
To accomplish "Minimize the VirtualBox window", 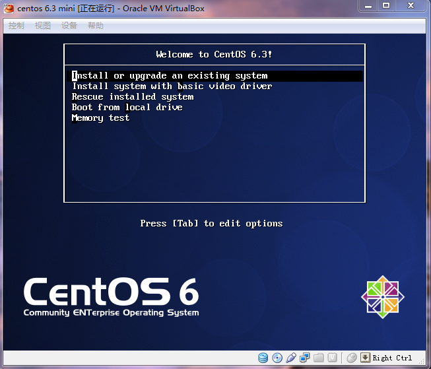I will (368, 6).
